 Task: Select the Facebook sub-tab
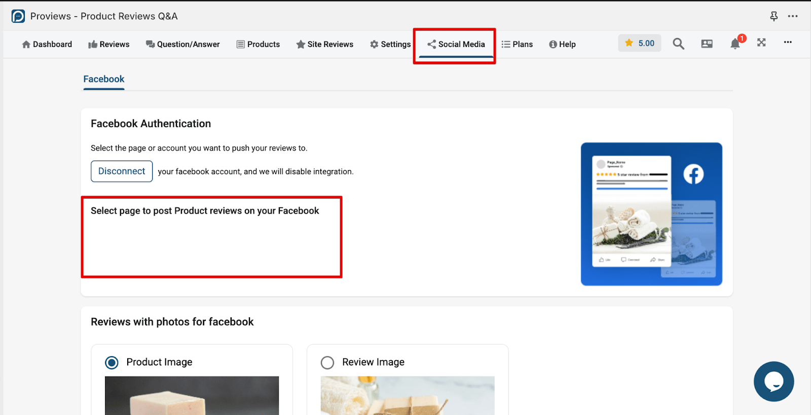104,79
